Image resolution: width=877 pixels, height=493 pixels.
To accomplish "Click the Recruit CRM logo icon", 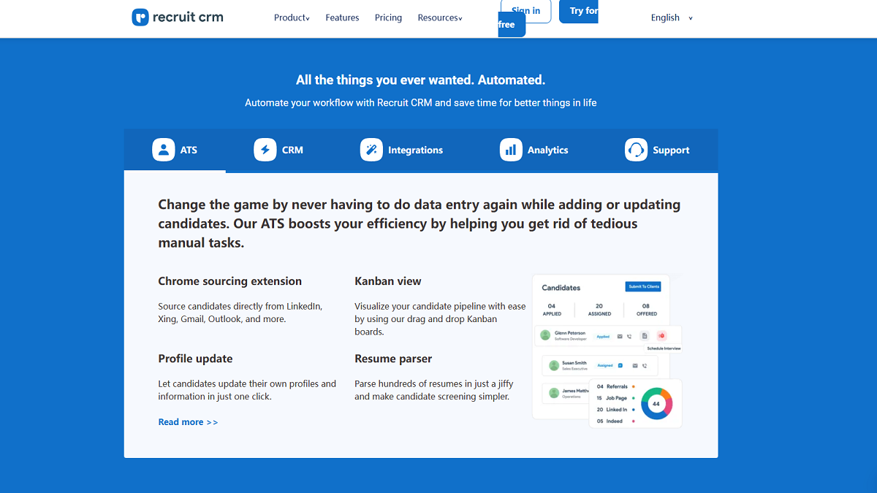I will [139, 16].
